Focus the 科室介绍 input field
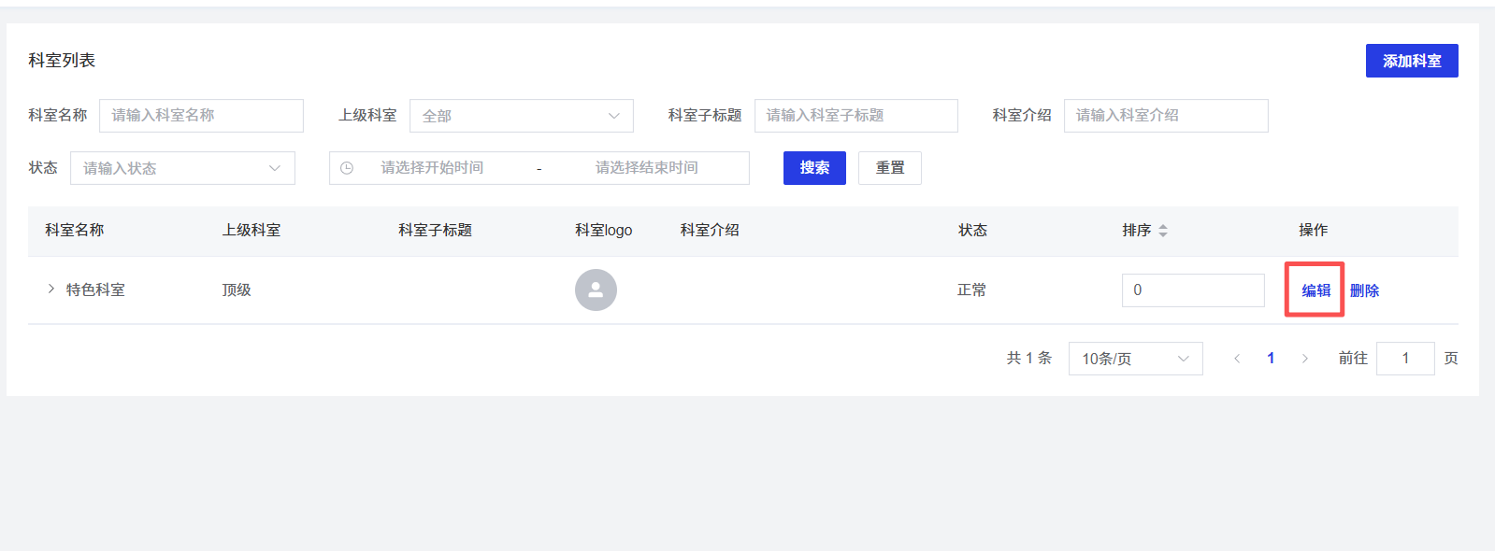The image size is (1495, 551). 1166,116
